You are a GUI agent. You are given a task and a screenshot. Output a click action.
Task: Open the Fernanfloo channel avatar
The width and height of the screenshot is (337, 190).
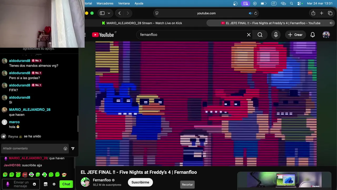pos(85,182)
